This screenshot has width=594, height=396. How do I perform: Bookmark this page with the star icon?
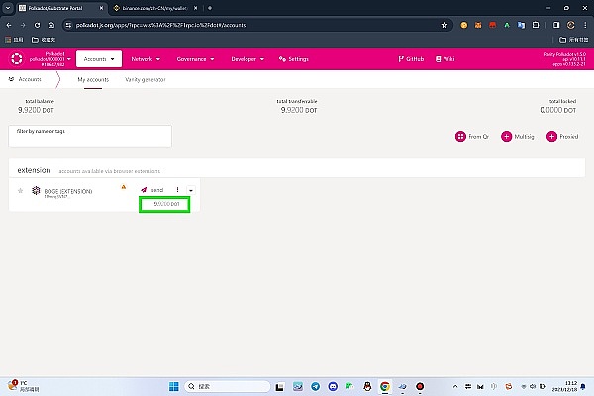445,25
